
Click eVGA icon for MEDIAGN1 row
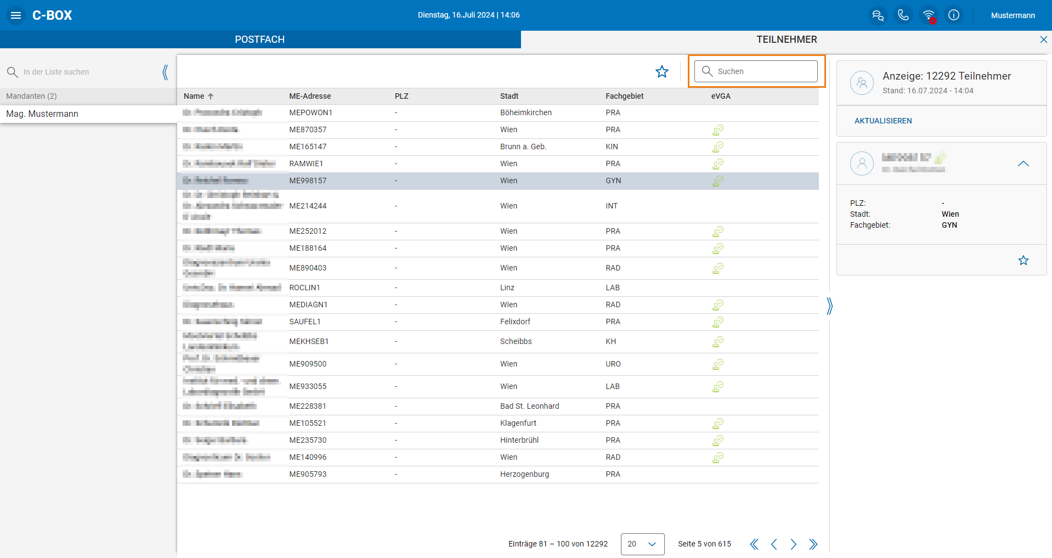pyautogui.click(x=718, y=305)
